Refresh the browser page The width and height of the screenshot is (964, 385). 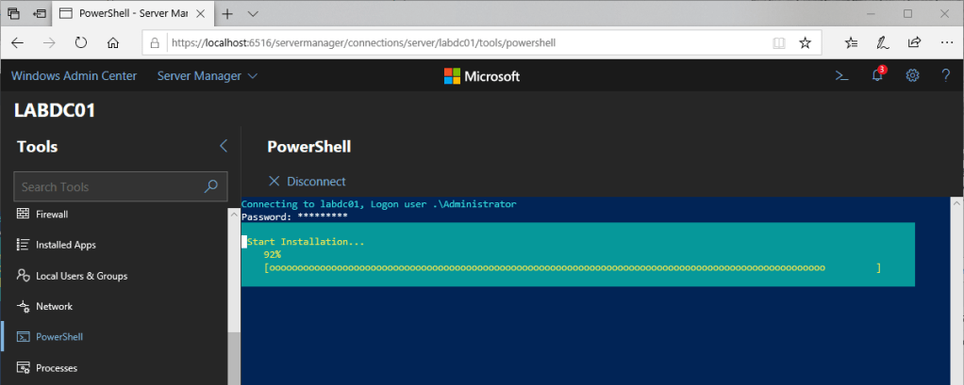coord(81,42)
